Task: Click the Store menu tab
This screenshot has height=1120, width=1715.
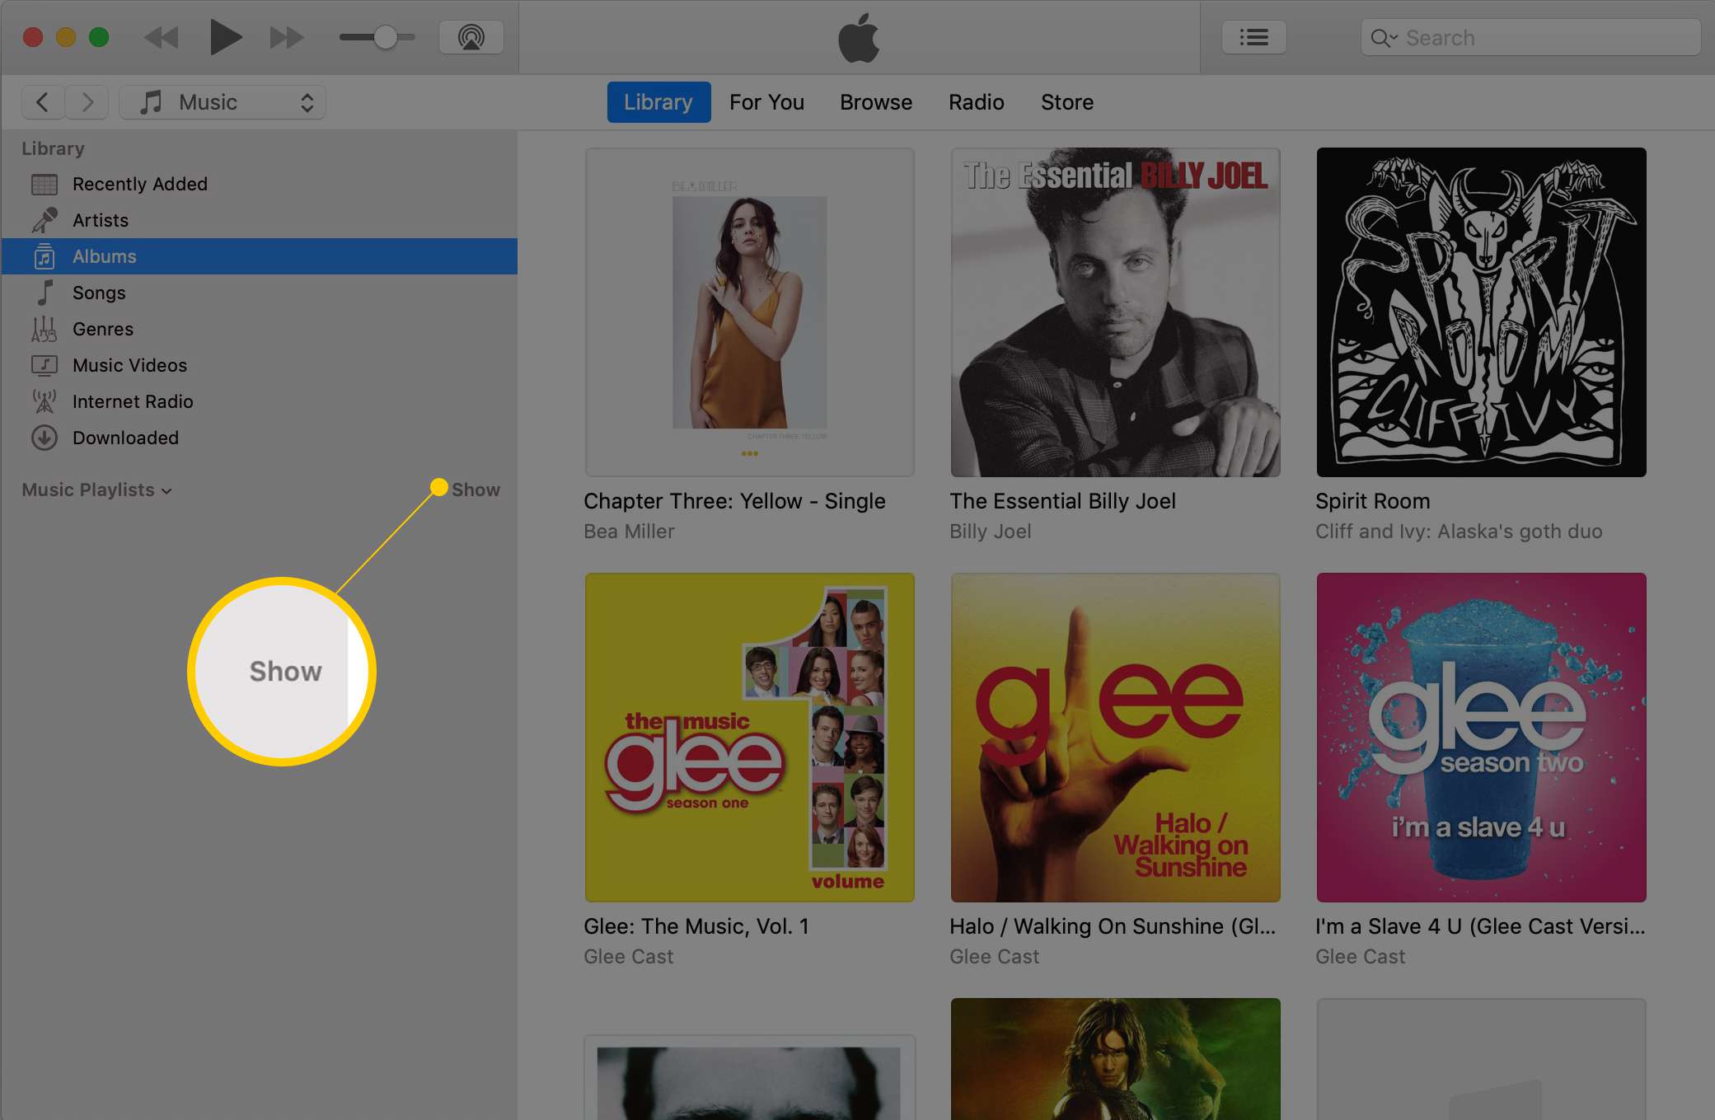Action: coord(1067,101)
